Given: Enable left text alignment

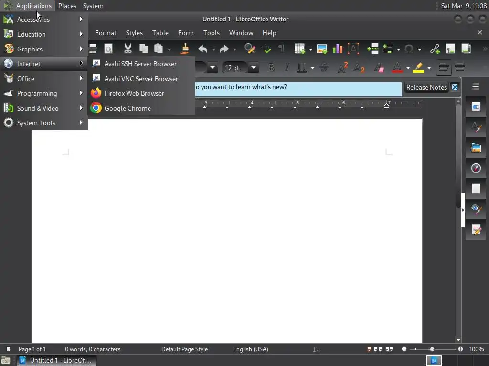Looking at the screenshot, I should click(x=444, y=68).
